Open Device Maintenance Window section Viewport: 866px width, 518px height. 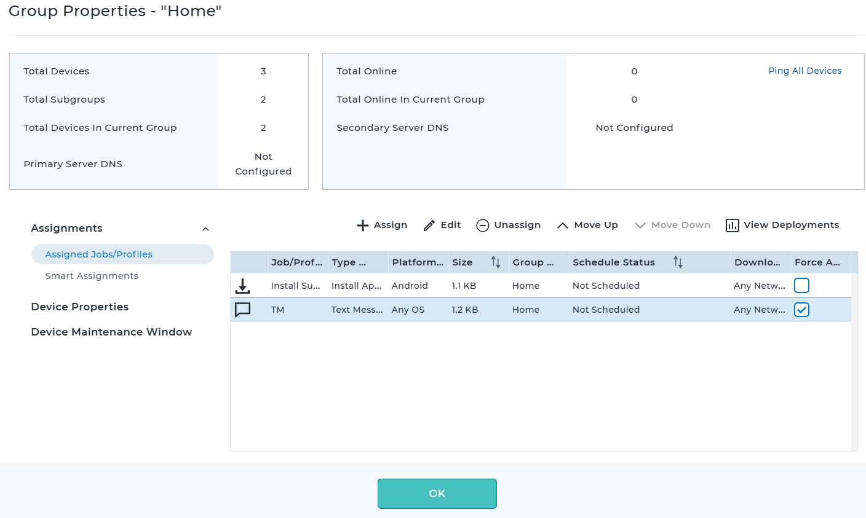(111, 332)
